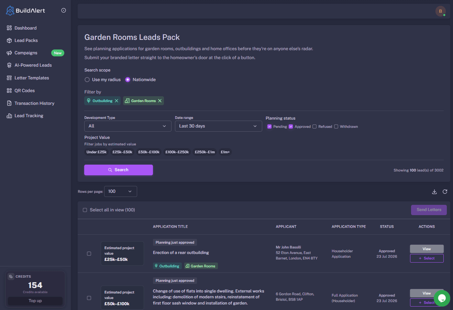Select Nationwide search scope
Viewport: 453px width, 310px height.
(128, 79)
